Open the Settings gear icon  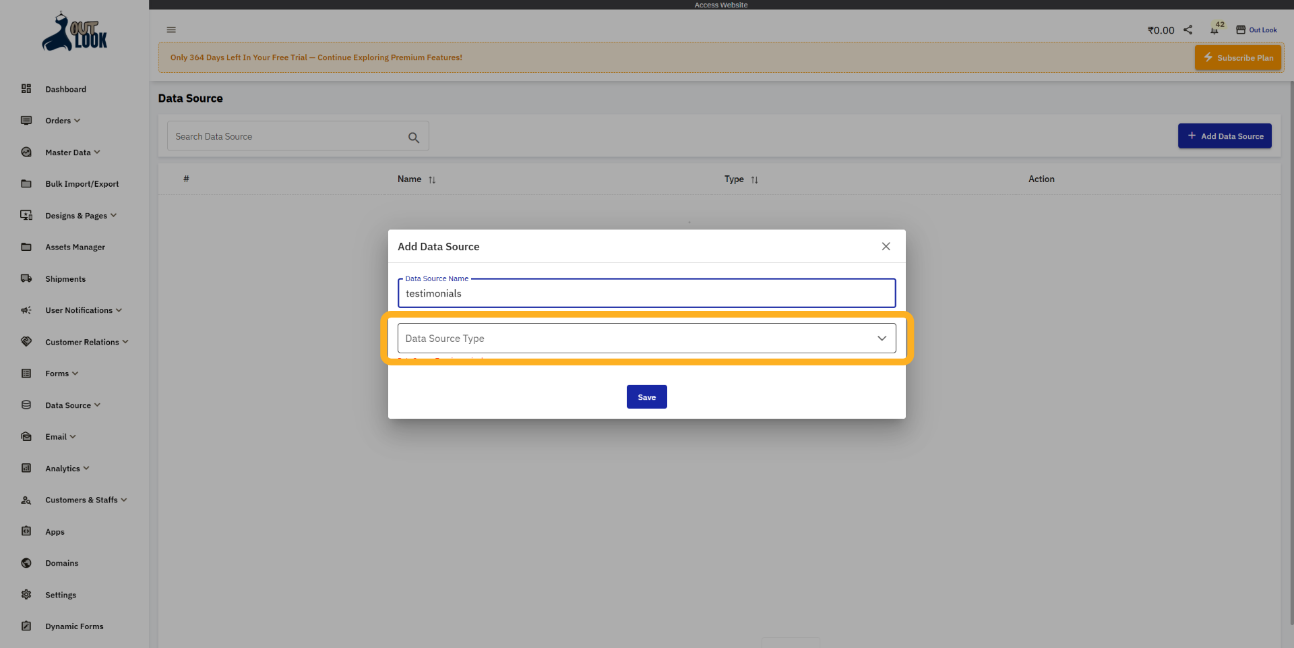click(26, 595)
